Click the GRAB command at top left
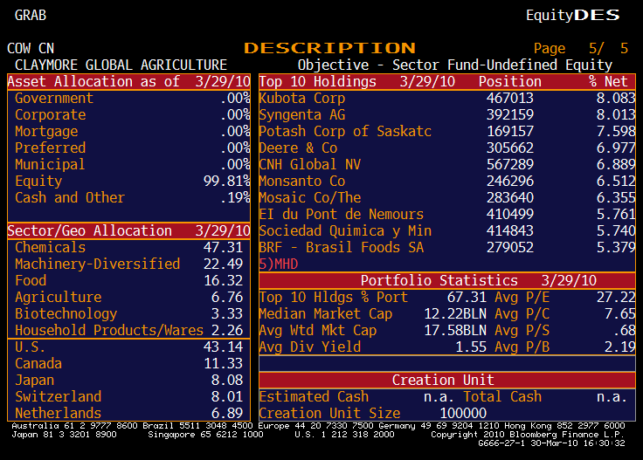The height and width of the screenshot is (460, 643). [x=31, y=15]
